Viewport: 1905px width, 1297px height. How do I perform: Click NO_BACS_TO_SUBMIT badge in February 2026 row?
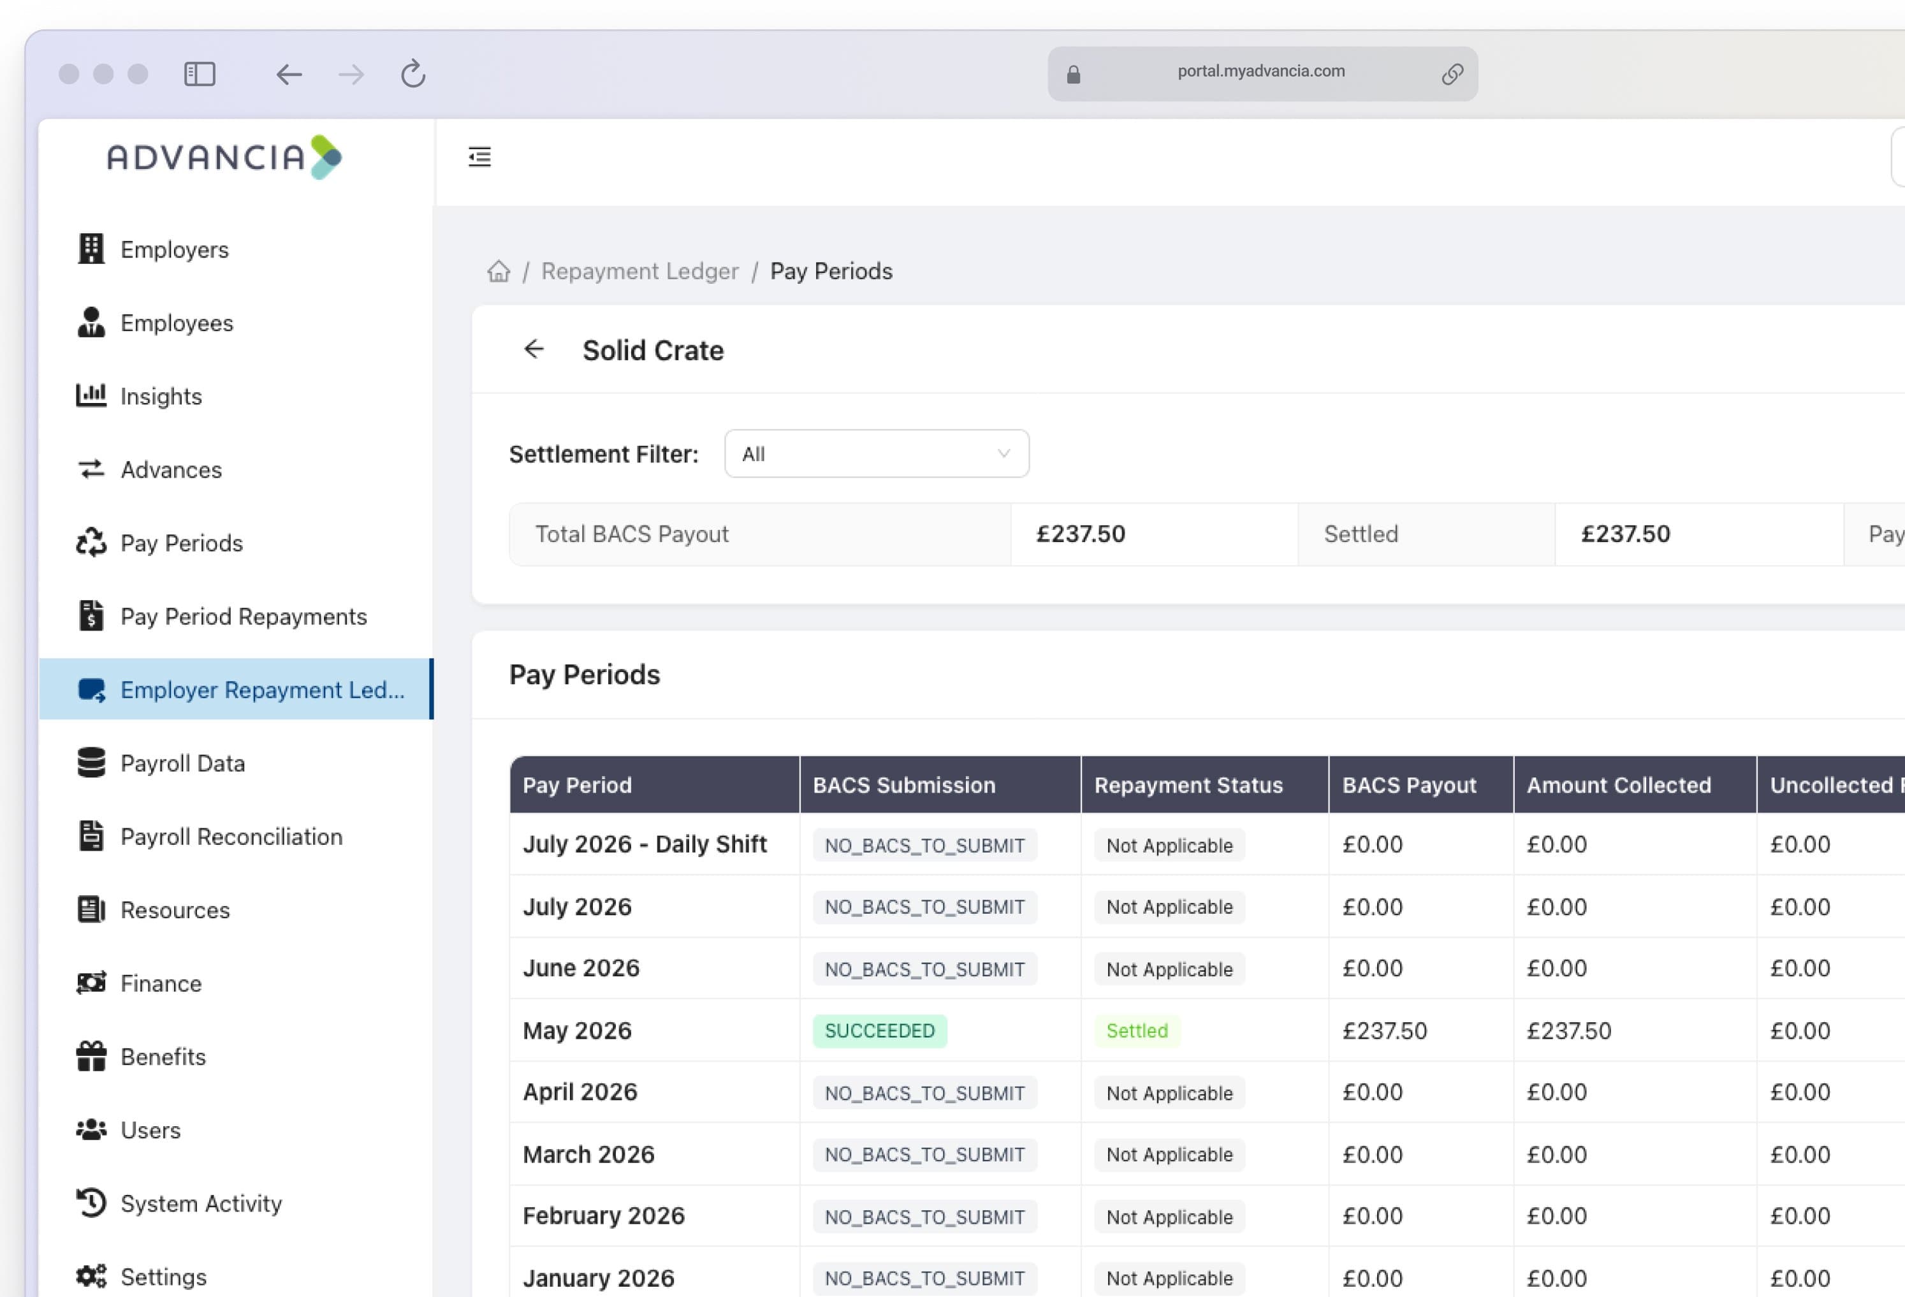point(924,1217)
